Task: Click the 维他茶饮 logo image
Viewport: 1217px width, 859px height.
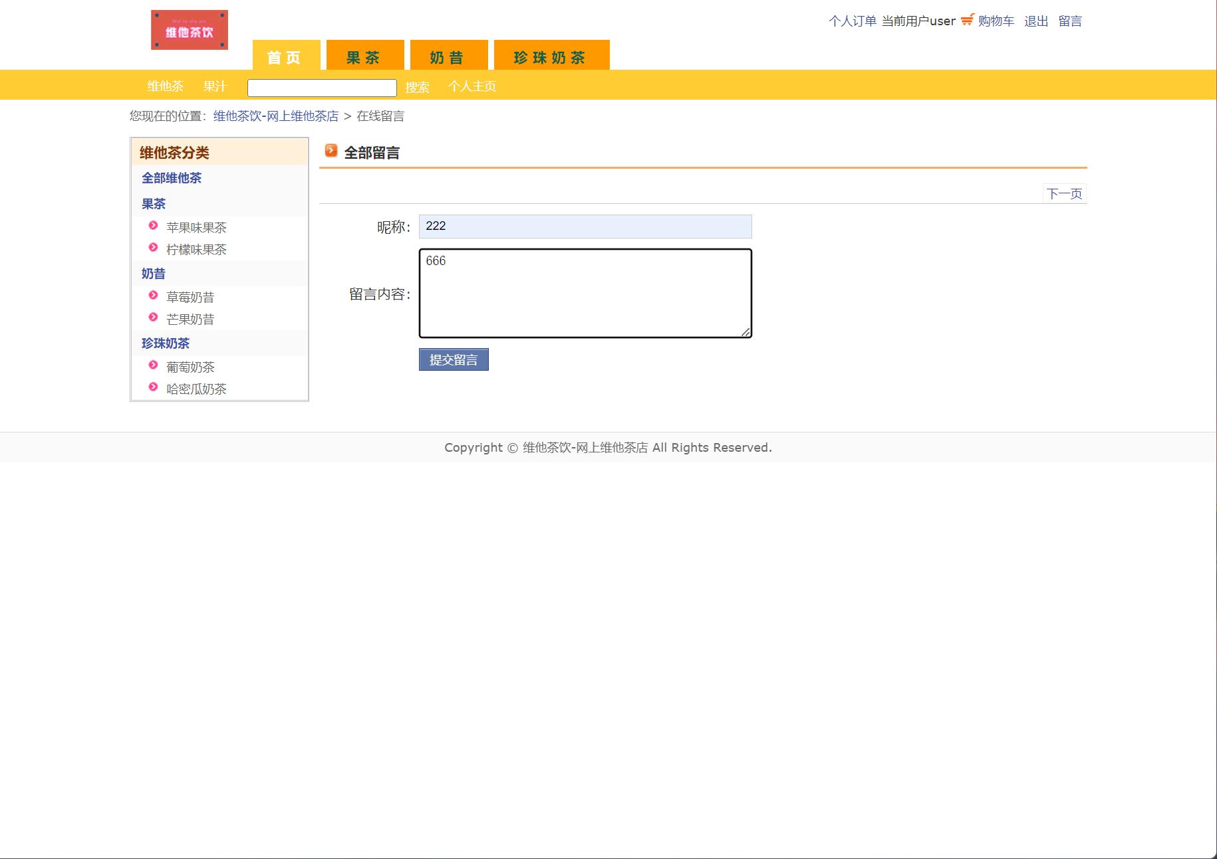Action: (189, 29)
